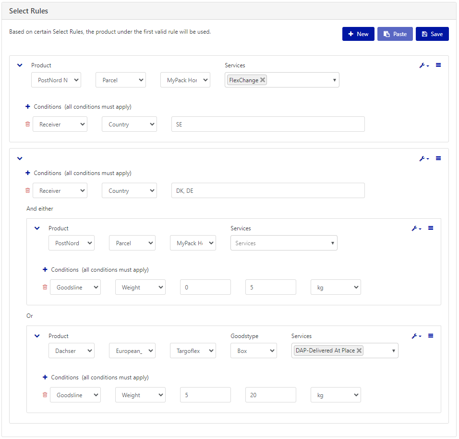Delete the SE country condition with trash icon
Screen dimensions: 459x439
tap(27, 125)
